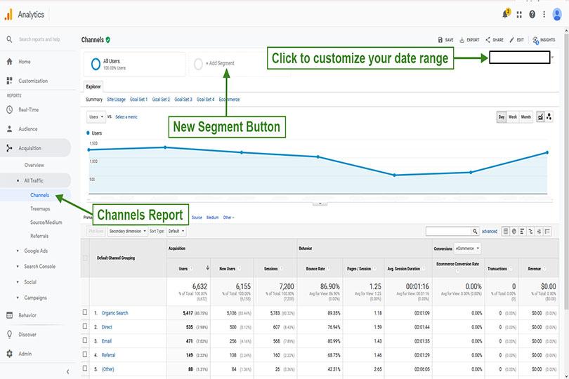Image resolution: width=569 pixels, height=379 pixels.
Task: Click the table search input field
Action: coord(448,232)
